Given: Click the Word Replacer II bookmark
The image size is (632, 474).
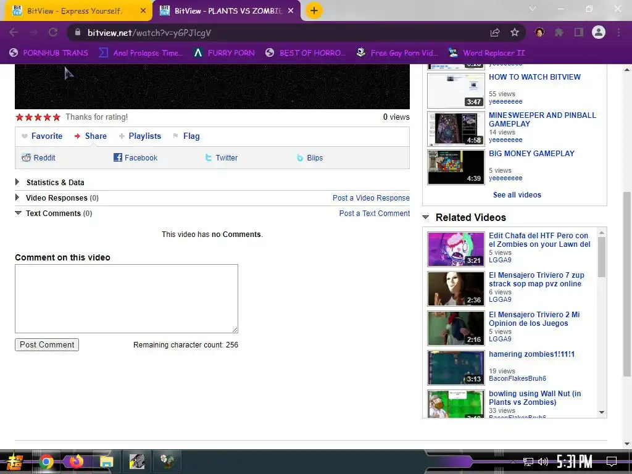Looking at the screenshot, I should [x=487, y=53].
